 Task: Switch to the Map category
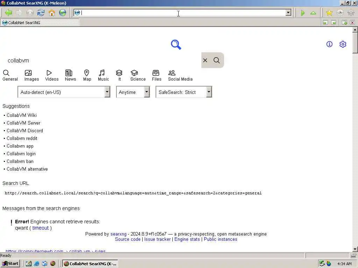point(87,75)
